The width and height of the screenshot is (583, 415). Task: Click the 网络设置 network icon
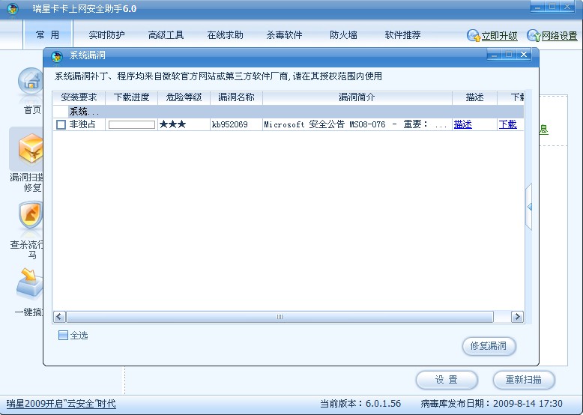pyautogui.click(x=534, y=36)
